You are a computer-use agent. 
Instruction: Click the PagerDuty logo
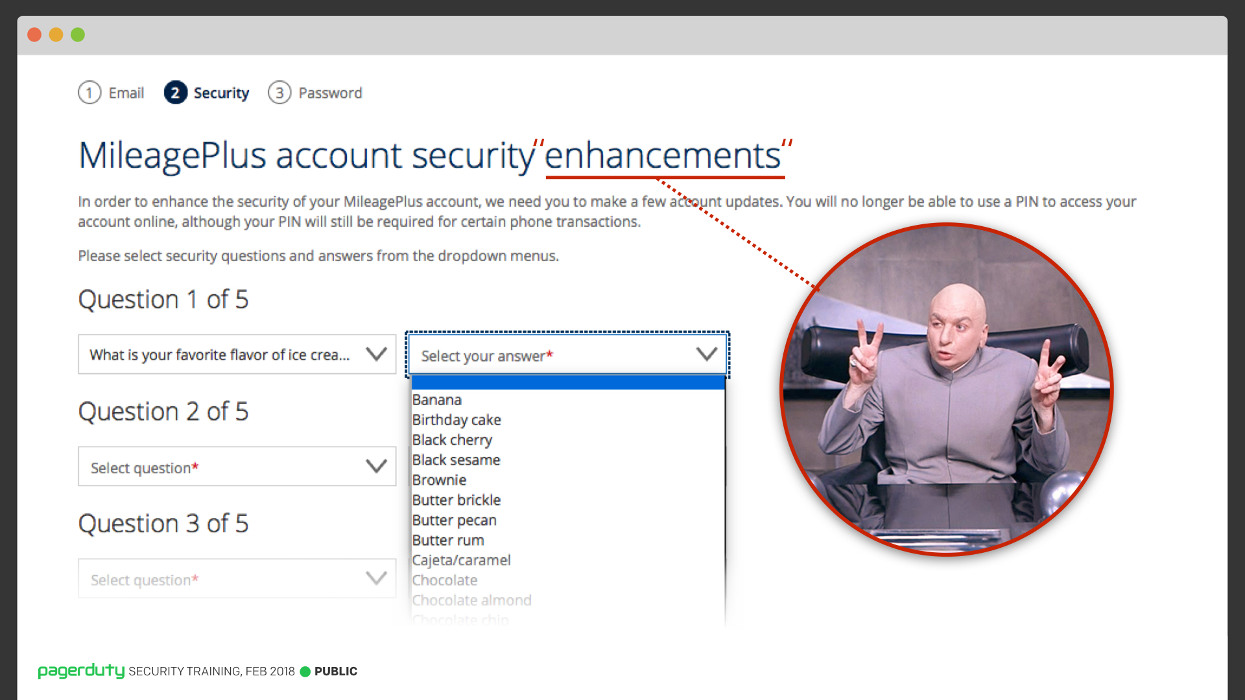tap(81, 671)
